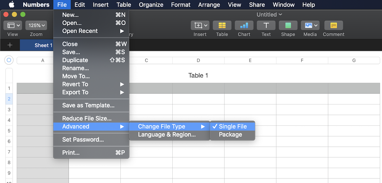The height and width of the screenshot is (183, 382).
Task: Choose Single File file type
Action: [x=232, y=126]
